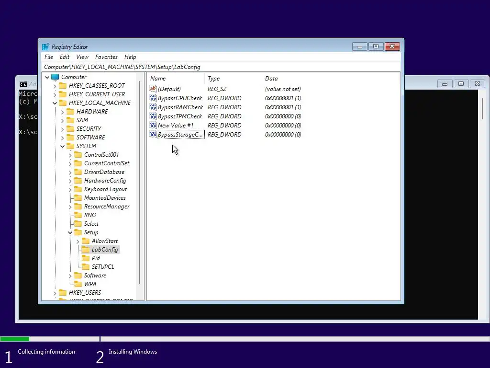Expand HKEY_CURRENT_USER node
490x368 pixels.
(x=55, y=94)
